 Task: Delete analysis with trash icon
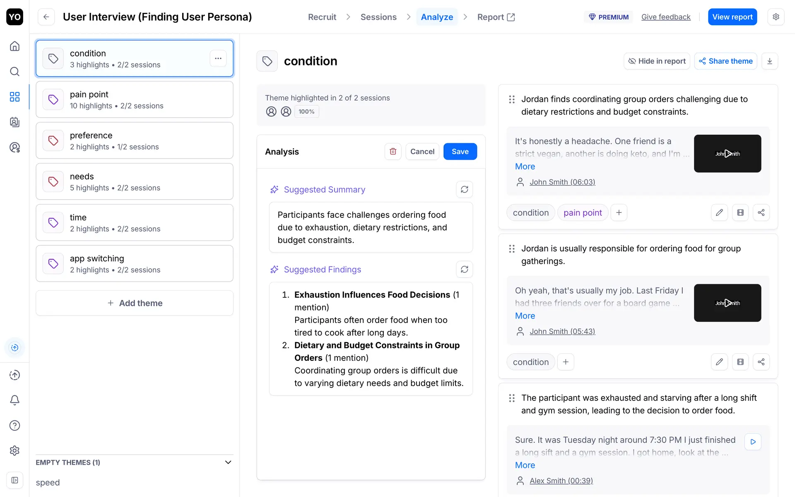click(393, 152)
